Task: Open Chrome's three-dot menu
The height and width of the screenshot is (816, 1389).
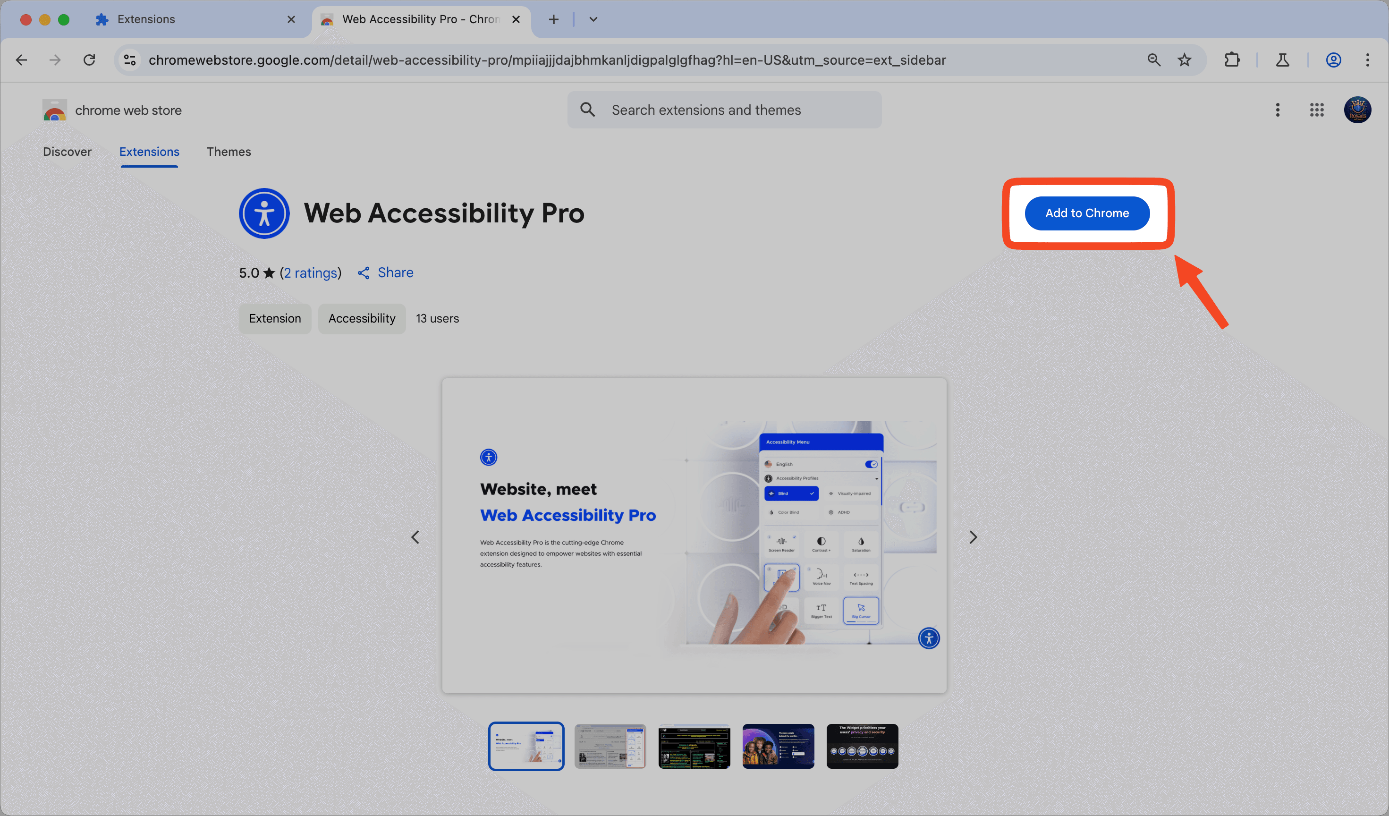Action: (1367, 60)
